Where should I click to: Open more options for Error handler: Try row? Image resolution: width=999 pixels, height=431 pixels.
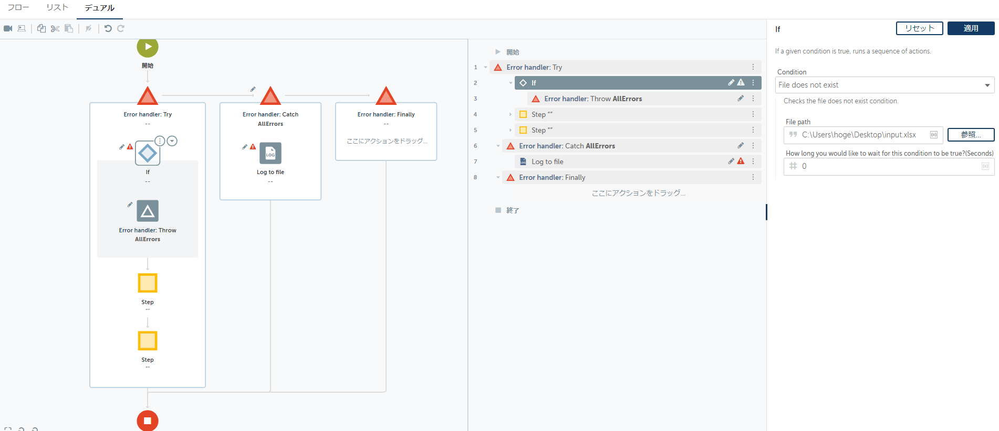pos(753,67)
